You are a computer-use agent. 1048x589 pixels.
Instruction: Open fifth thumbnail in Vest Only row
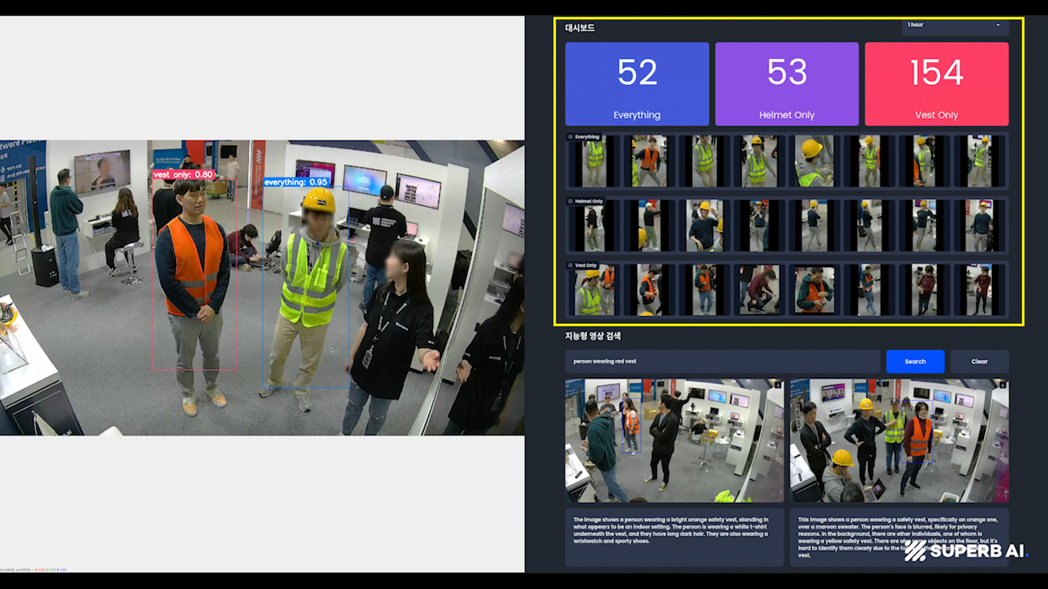(814, 290)
